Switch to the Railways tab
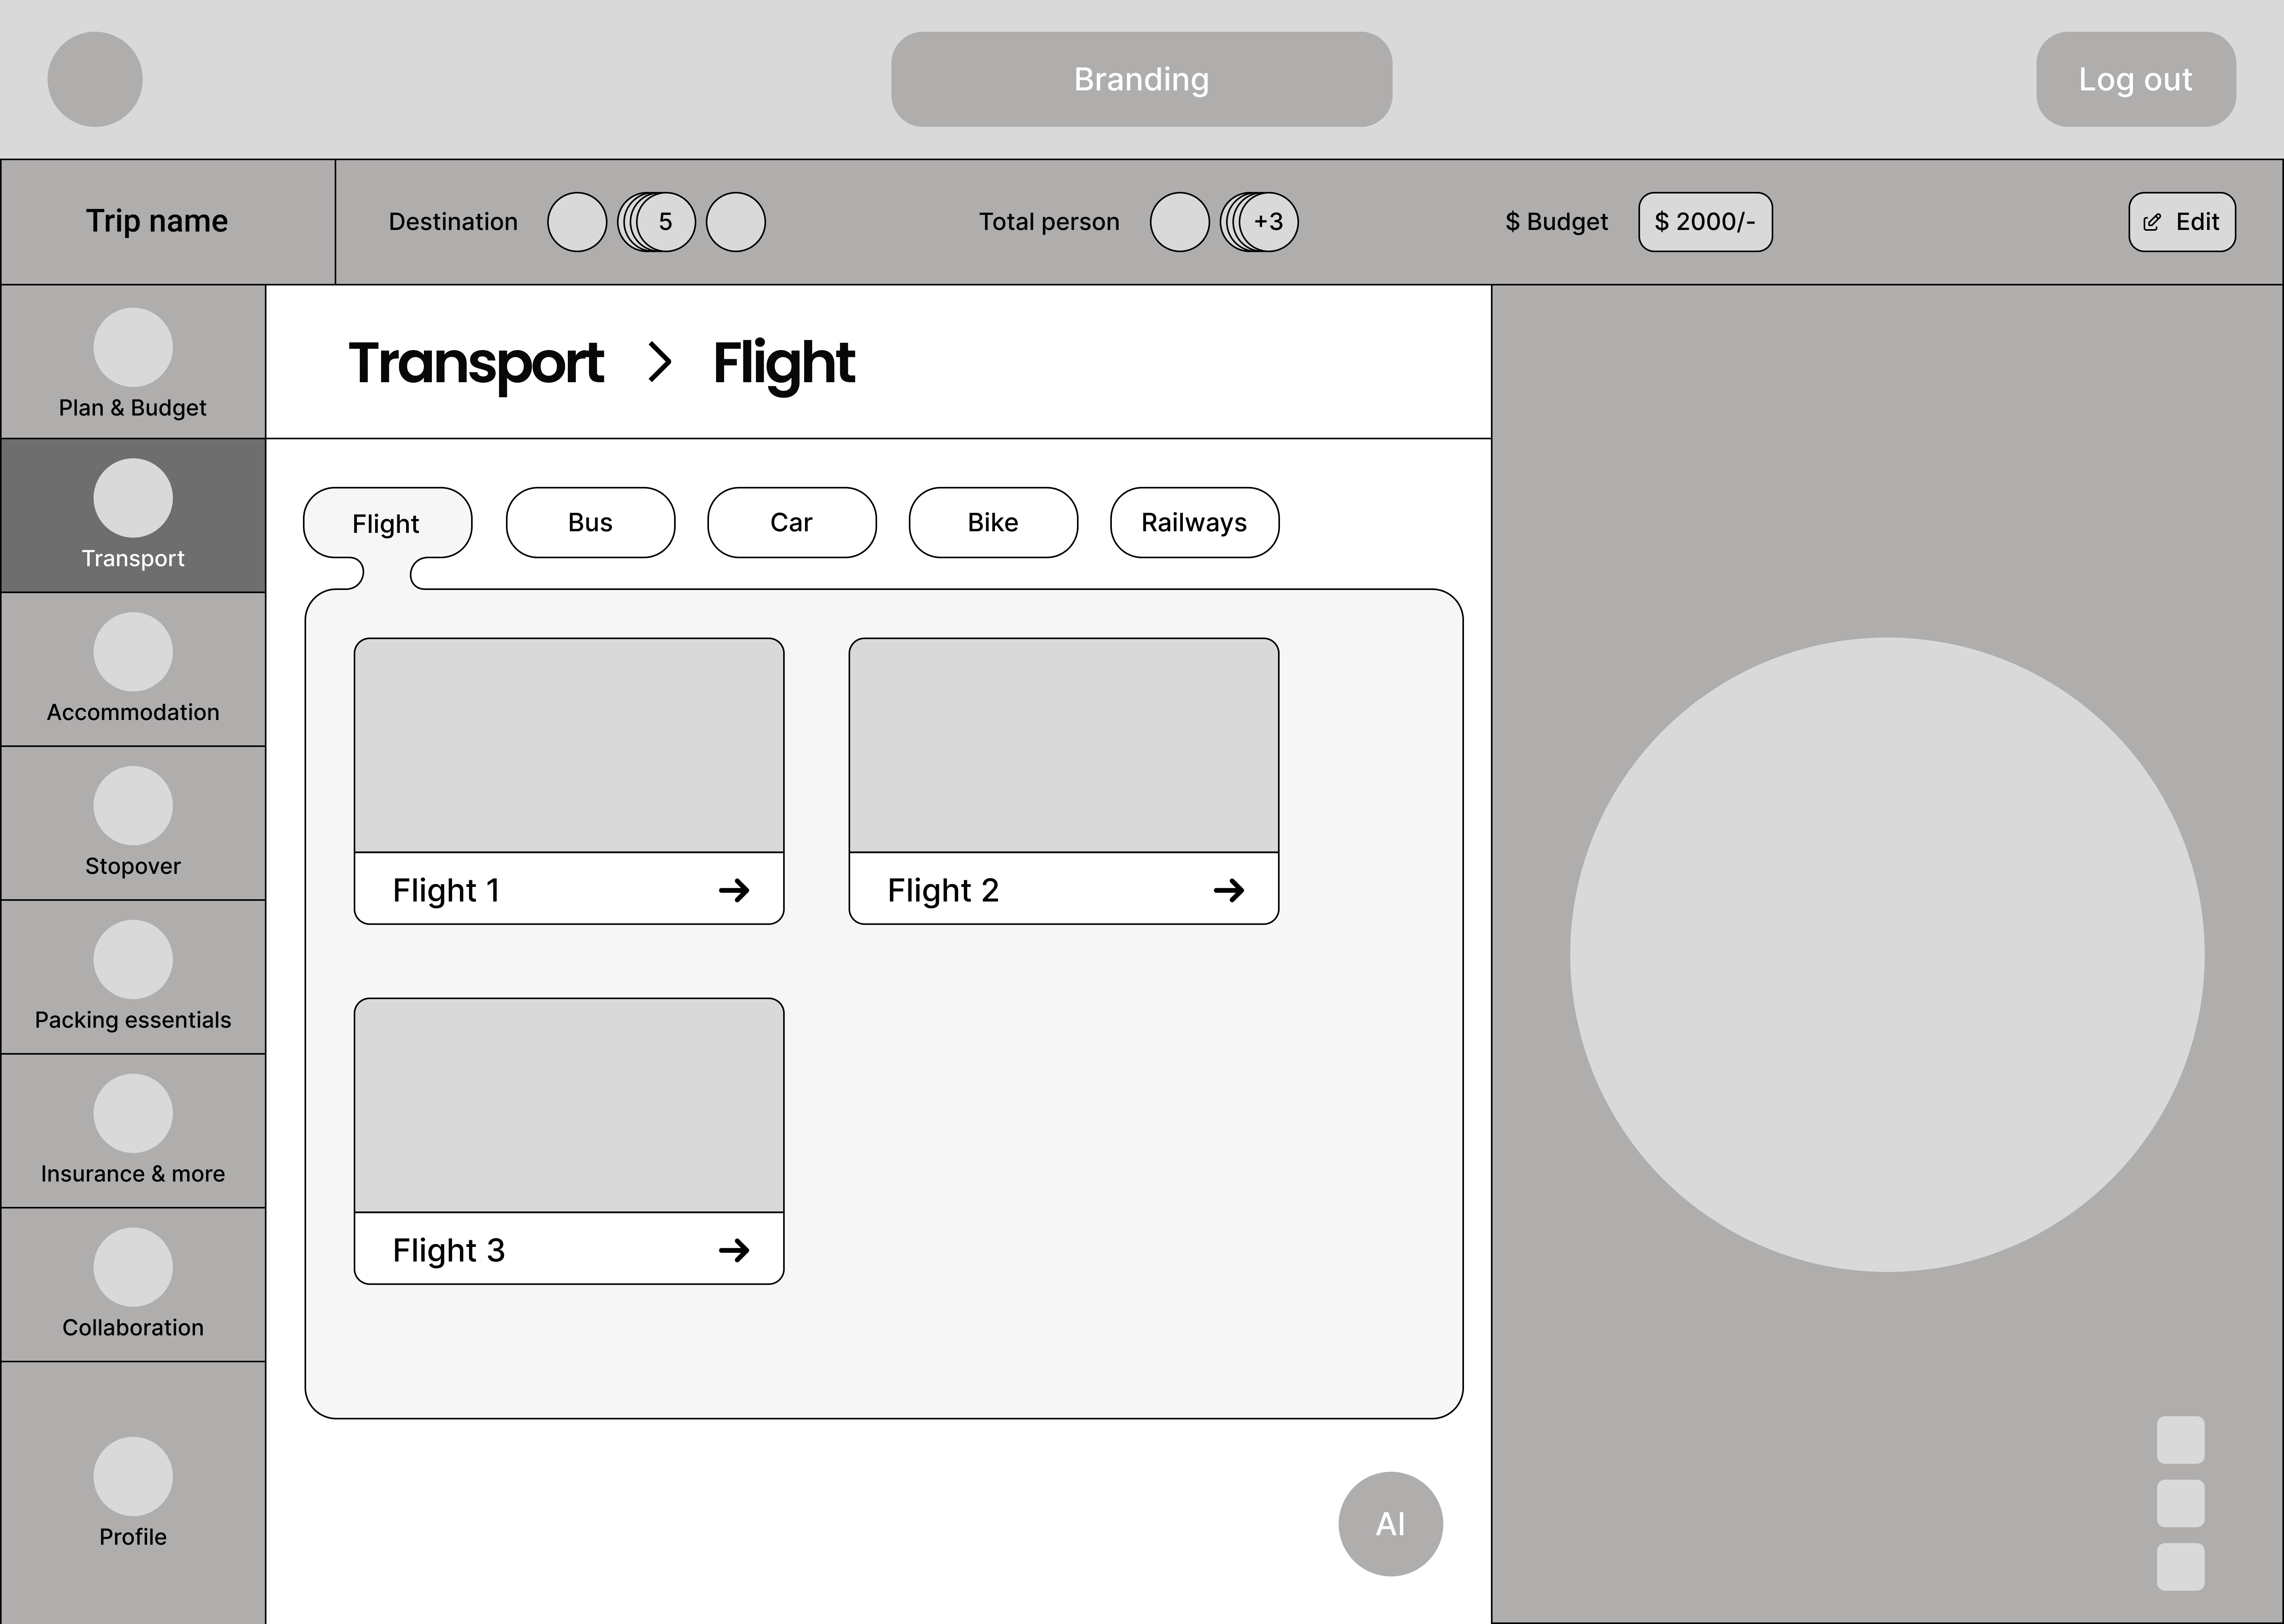The width and height of the screenshot is (2284, 1624). point(1194,523)
